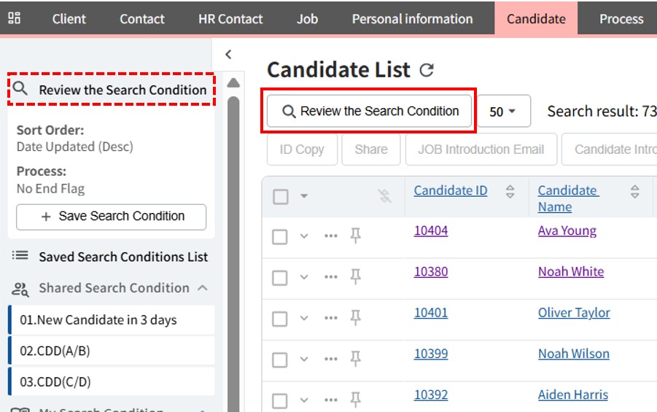Click the app grid menu icon
The width and height of the screenshot is (657, 412).
(14, 18)
